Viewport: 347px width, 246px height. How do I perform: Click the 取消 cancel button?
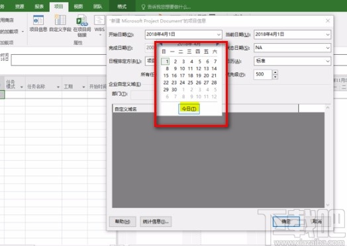pos(317,222)
